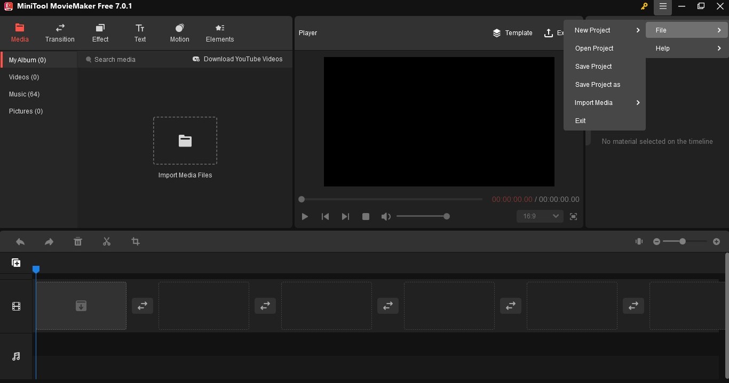Viewport: 729px width, 383px height.
Task: Open the 16:9 aspect ratio dropdown
Action: [540, 216]
